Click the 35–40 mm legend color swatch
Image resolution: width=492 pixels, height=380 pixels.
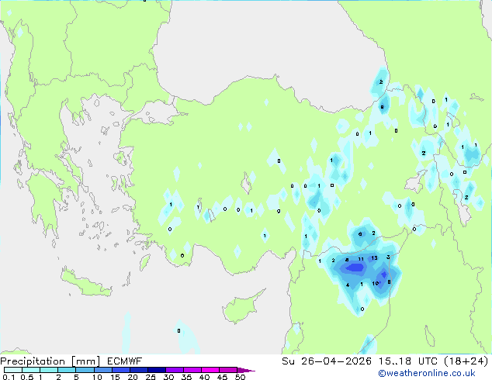click(192, 370)
